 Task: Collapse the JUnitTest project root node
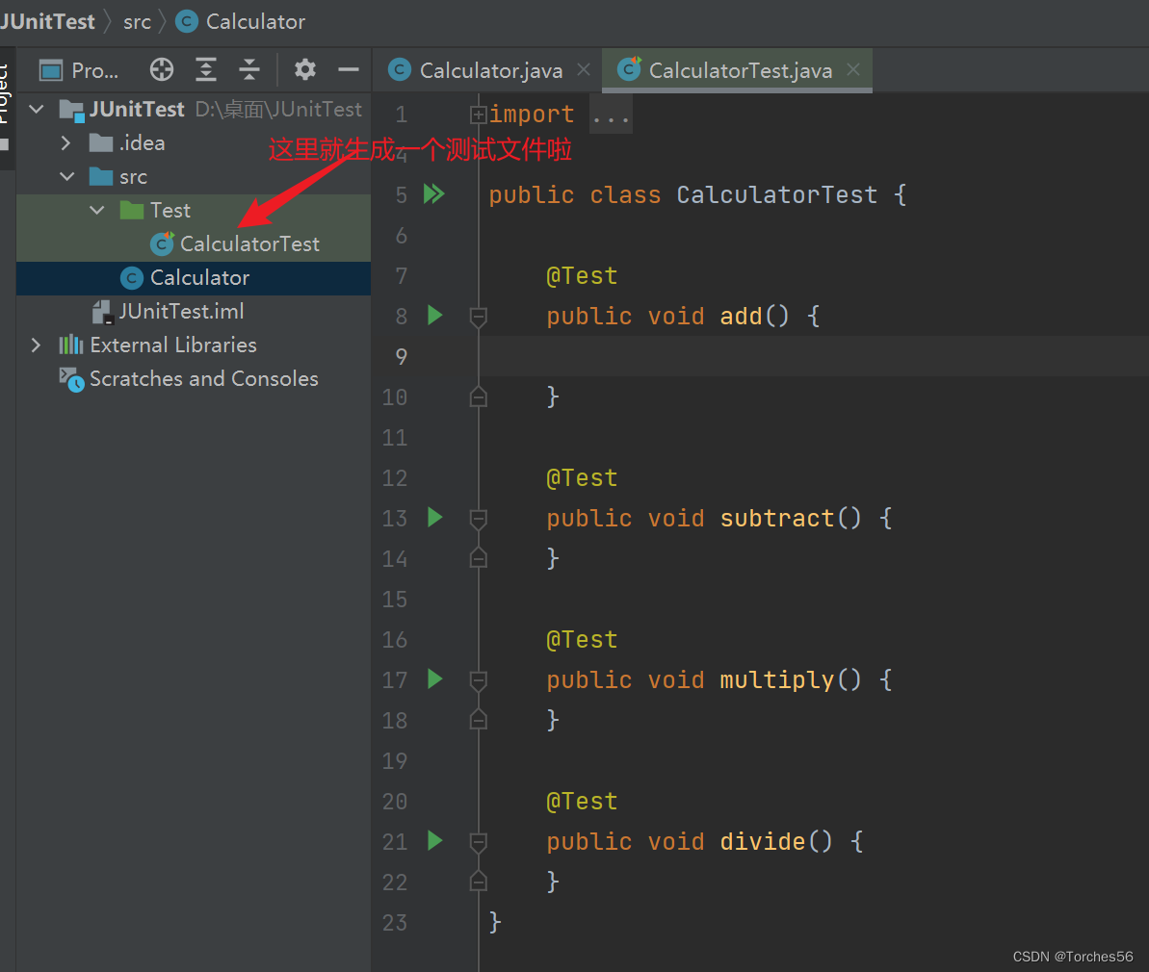click(x=37, y=110)
